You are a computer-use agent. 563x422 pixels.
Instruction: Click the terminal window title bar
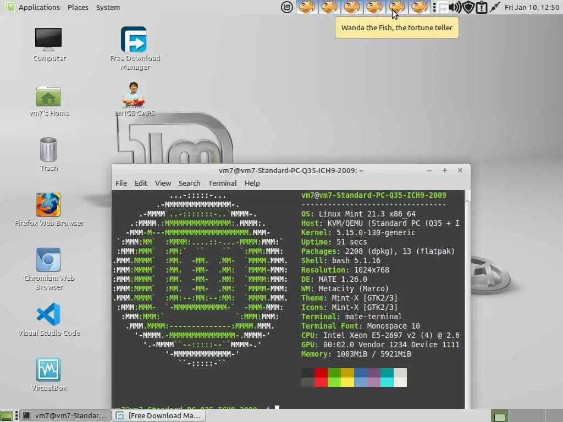pyautogui.click(x=291, y=170)
